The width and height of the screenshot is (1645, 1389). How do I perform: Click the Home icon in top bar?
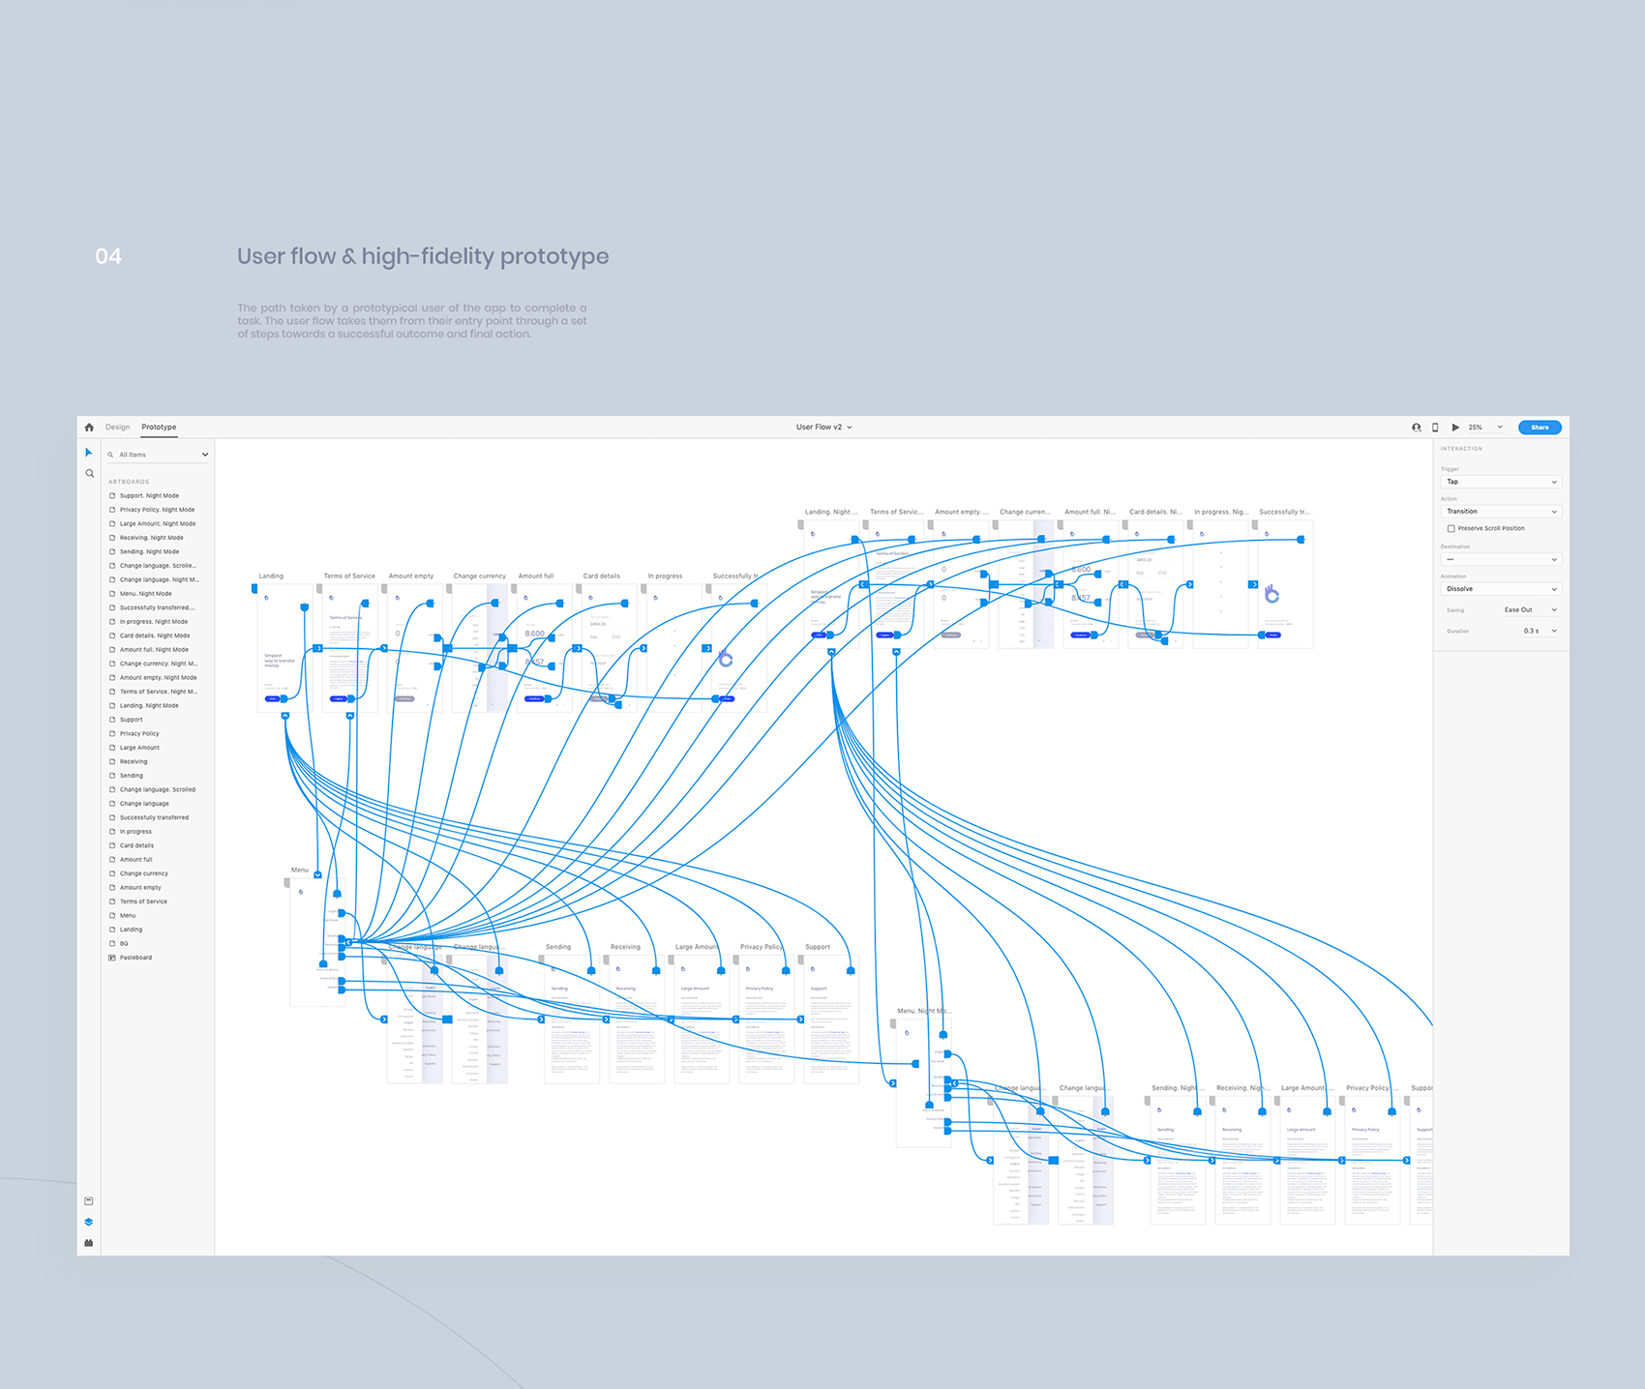coord(89,428)
